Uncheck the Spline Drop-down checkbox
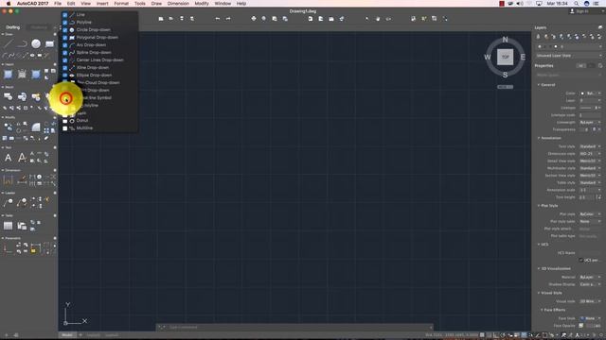The height and width of the screenshot is (340, 606). (x=65, y=53)
